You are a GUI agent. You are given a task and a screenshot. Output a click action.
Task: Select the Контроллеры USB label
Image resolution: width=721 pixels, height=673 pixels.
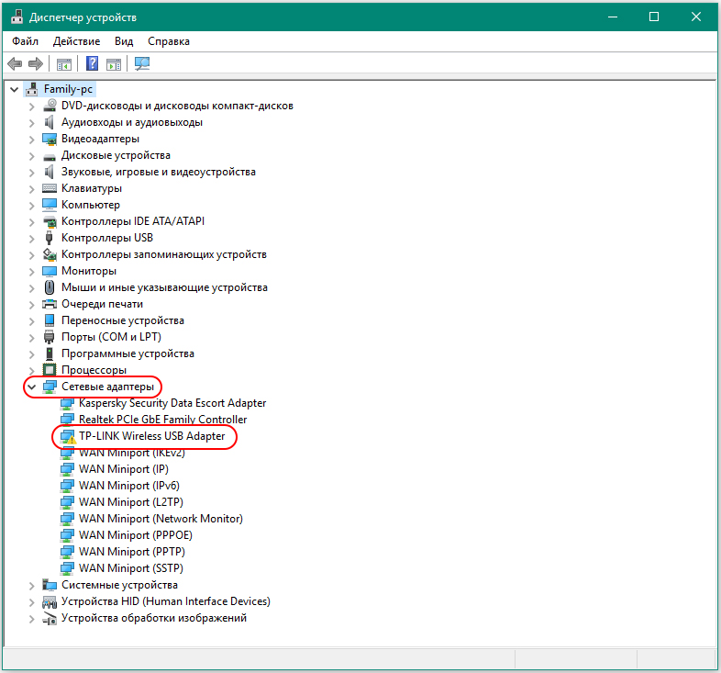point(107,238)
